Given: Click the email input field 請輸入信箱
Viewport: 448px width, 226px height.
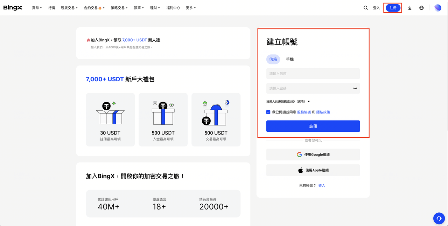Looking at the screenshot, I should [x=313, y=74].
